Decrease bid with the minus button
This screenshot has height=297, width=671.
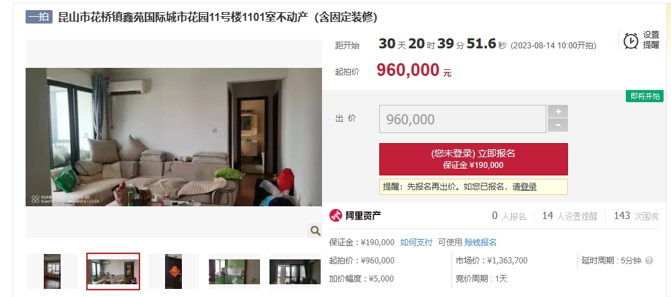(x=558, y=125)
